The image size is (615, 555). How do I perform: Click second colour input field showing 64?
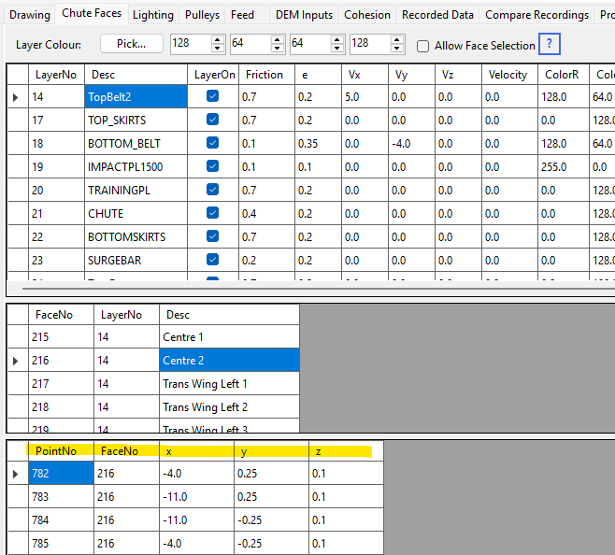click(x=250, y=43)
